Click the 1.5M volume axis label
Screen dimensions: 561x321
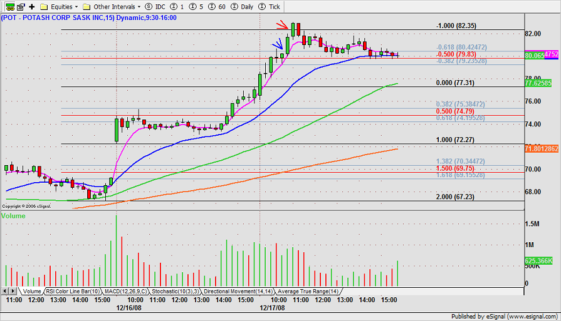coord(532,223)
